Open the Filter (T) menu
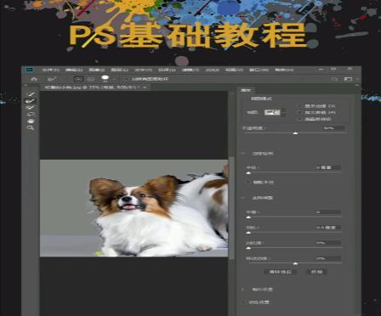The image size is (381, 316). [190, 70]
